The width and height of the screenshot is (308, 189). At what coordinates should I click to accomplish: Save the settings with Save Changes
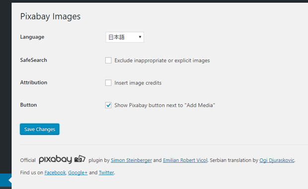[x=39, y=129]
